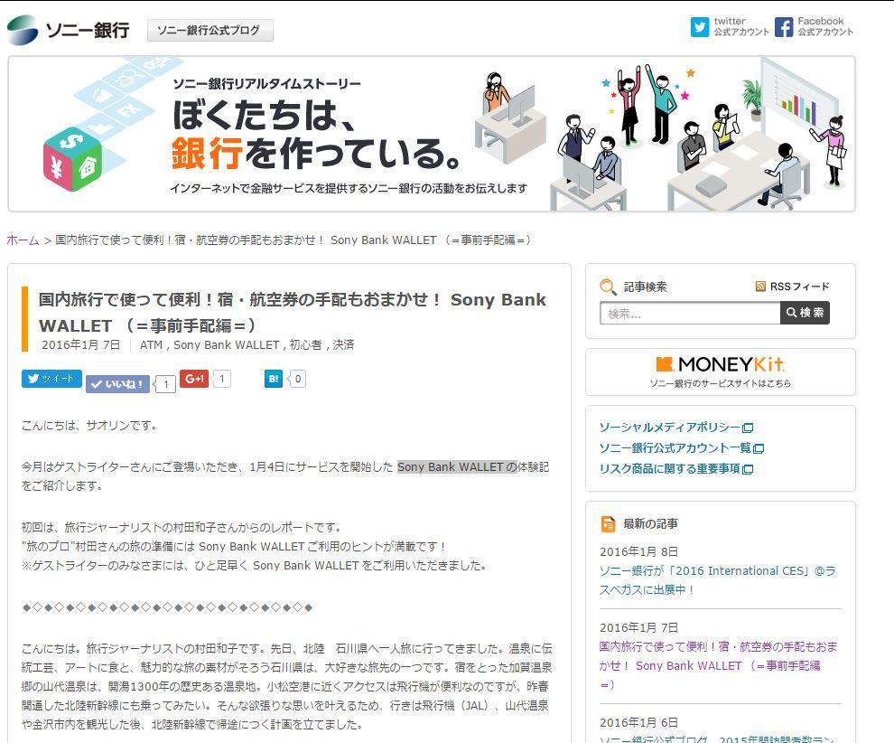Bookmark with the Hatena B! icon
894x743 pixels.
click(x=274, y=379)
